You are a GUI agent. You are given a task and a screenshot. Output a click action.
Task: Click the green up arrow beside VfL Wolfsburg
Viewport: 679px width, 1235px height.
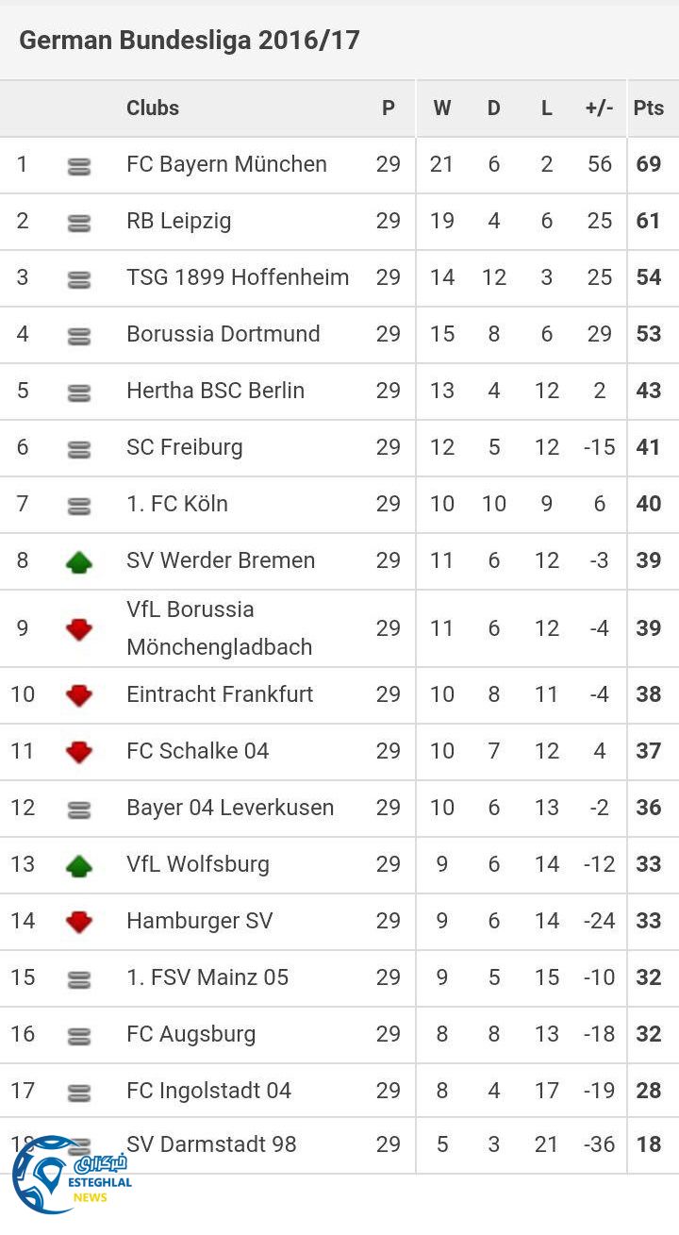pyautogui.click(x=79, y=865)
